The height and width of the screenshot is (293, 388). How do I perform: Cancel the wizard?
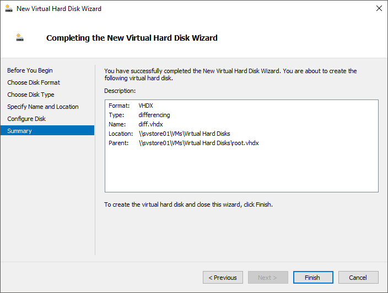click(358, 278)
